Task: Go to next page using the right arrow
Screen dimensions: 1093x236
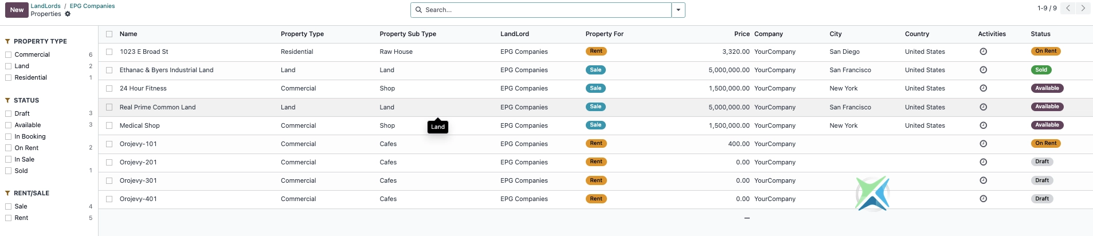Action: click(x=1083, y=8)
